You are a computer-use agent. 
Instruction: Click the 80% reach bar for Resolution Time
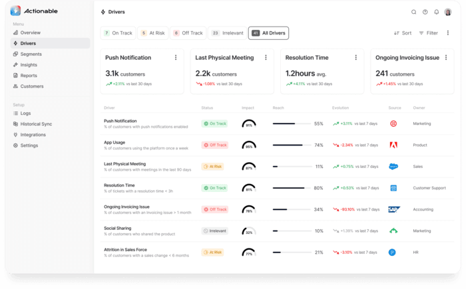pyautogui.click(x=292, y=188)
